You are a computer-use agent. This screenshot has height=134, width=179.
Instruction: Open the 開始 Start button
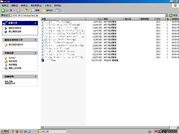[x=5, y=132]
